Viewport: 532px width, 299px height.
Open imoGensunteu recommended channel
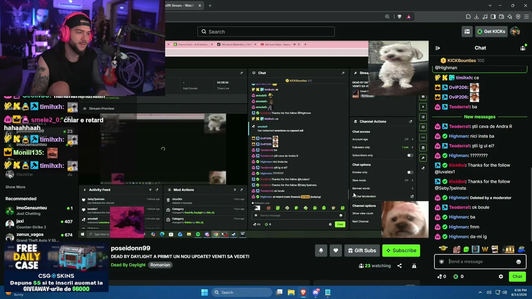click(39, 211)
